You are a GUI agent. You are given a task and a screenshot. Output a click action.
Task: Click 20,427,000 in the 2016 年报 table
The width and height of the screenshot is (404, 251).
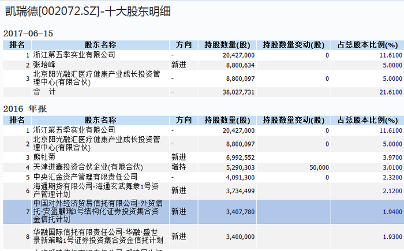pyautogui.click(x=238, y=130)
